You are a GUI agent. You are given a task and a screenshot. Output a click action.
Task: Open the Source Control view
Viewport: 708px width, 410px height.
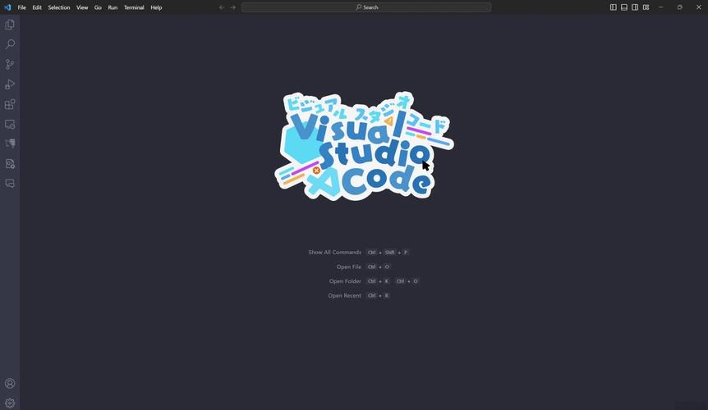coord(10,64)
